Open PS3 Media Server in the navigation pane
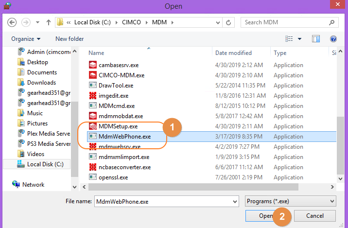348x228 pixels. tap(44, 144)
